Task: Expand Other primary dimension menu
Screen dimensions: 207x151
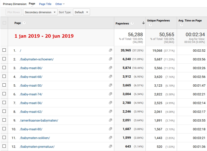Action: [60, 4]
